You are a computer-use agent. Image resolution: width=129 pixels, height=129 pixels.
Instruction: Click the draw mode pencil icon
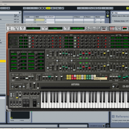63,8
